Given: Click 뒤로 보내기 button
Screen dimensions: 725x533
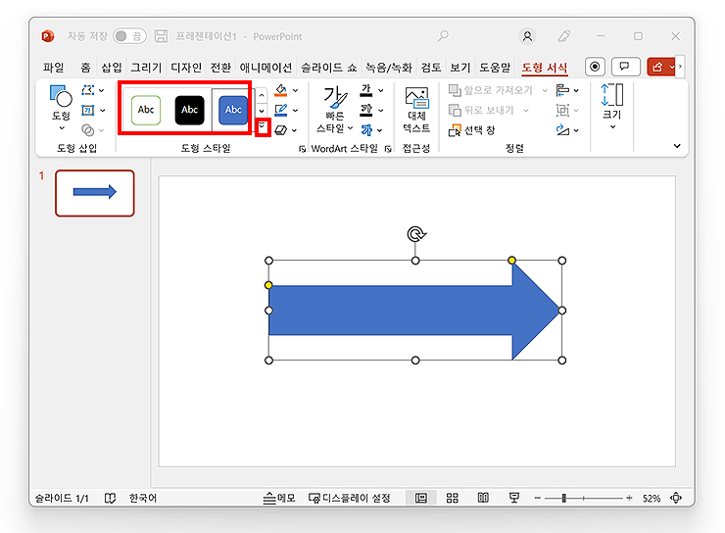Looking at the screenshot, I should (482, 110).
